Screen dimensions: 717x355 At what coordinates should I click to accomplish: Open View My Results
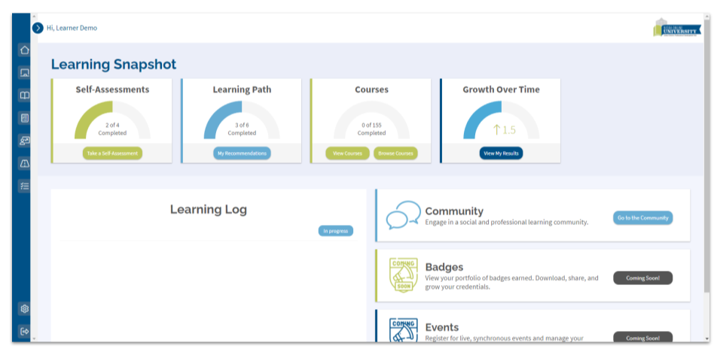pyautogui.click(x=501, y=153)
